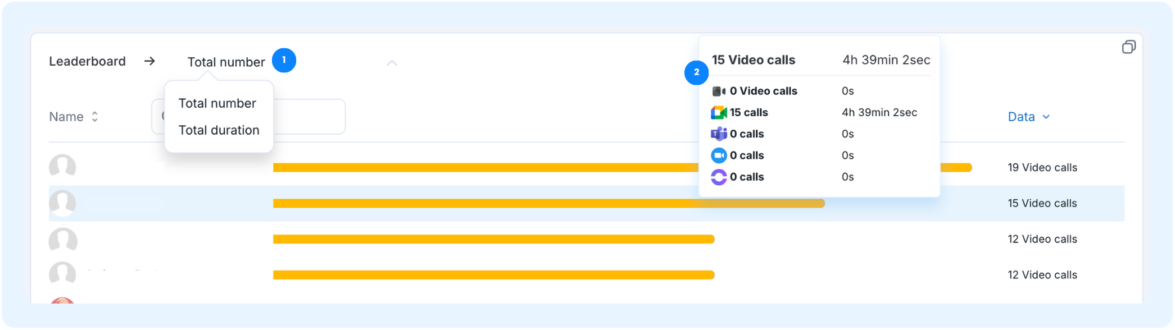Click the purple ring calls icon

(x=719, y=177)
